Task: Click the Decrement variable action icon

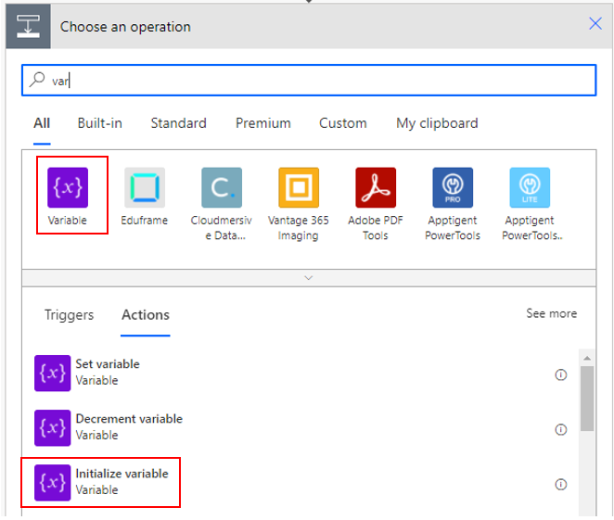Action: coord(53,427)
